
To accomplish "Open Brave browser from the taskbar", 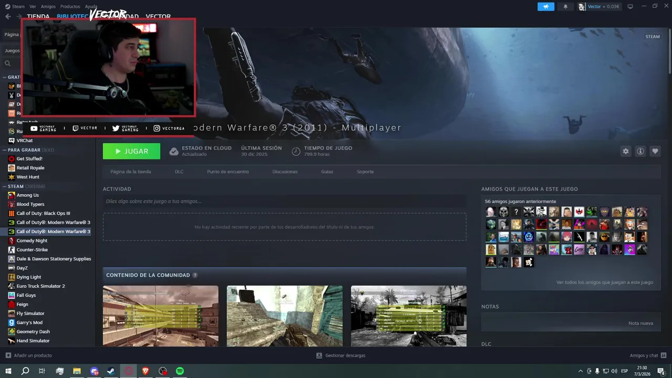I will point(145,371).
